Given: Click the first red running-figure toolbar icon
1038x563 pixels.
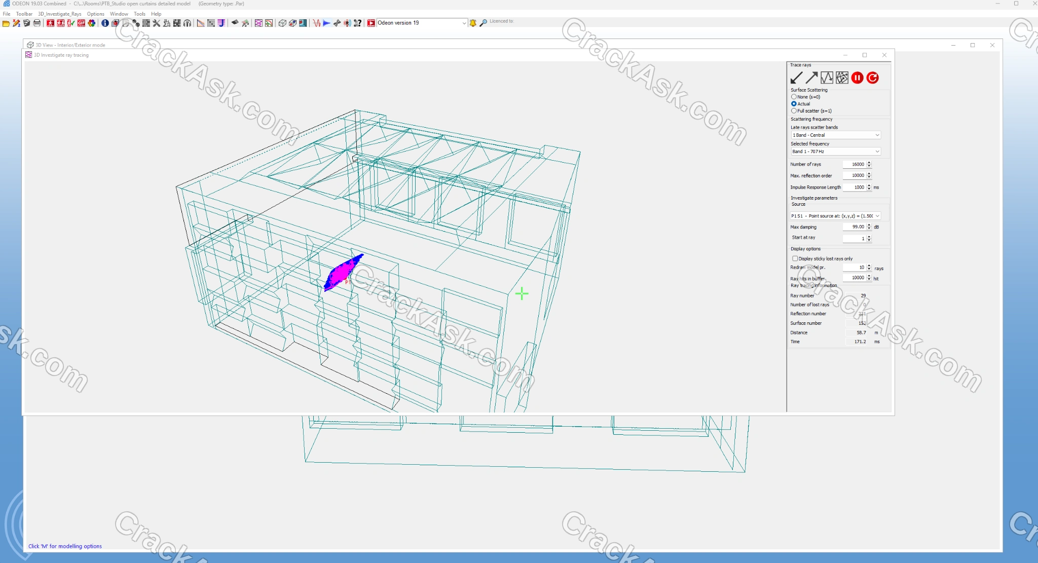Looking at the screenshot, I should (50, 23).
